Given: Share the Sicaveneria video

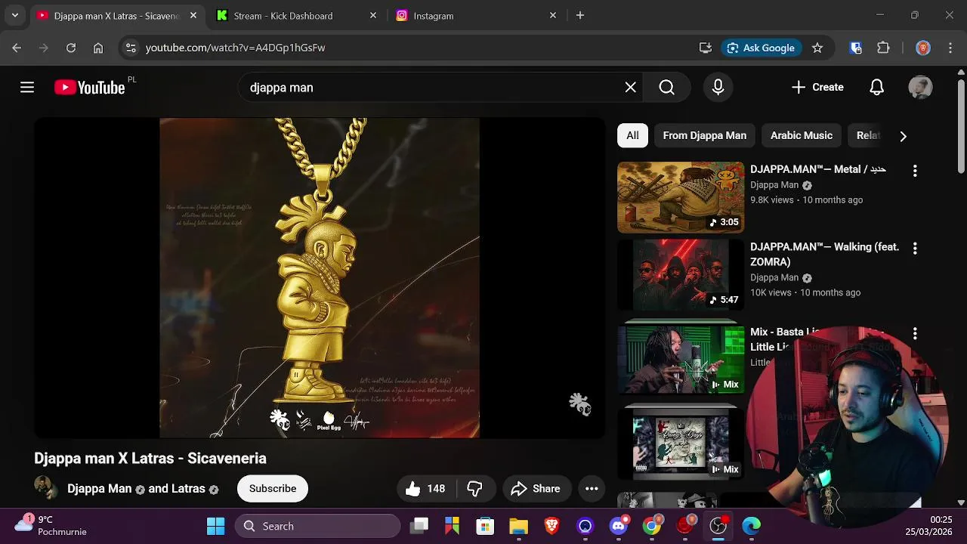Looking at the screenshot, I should [536, 489].
